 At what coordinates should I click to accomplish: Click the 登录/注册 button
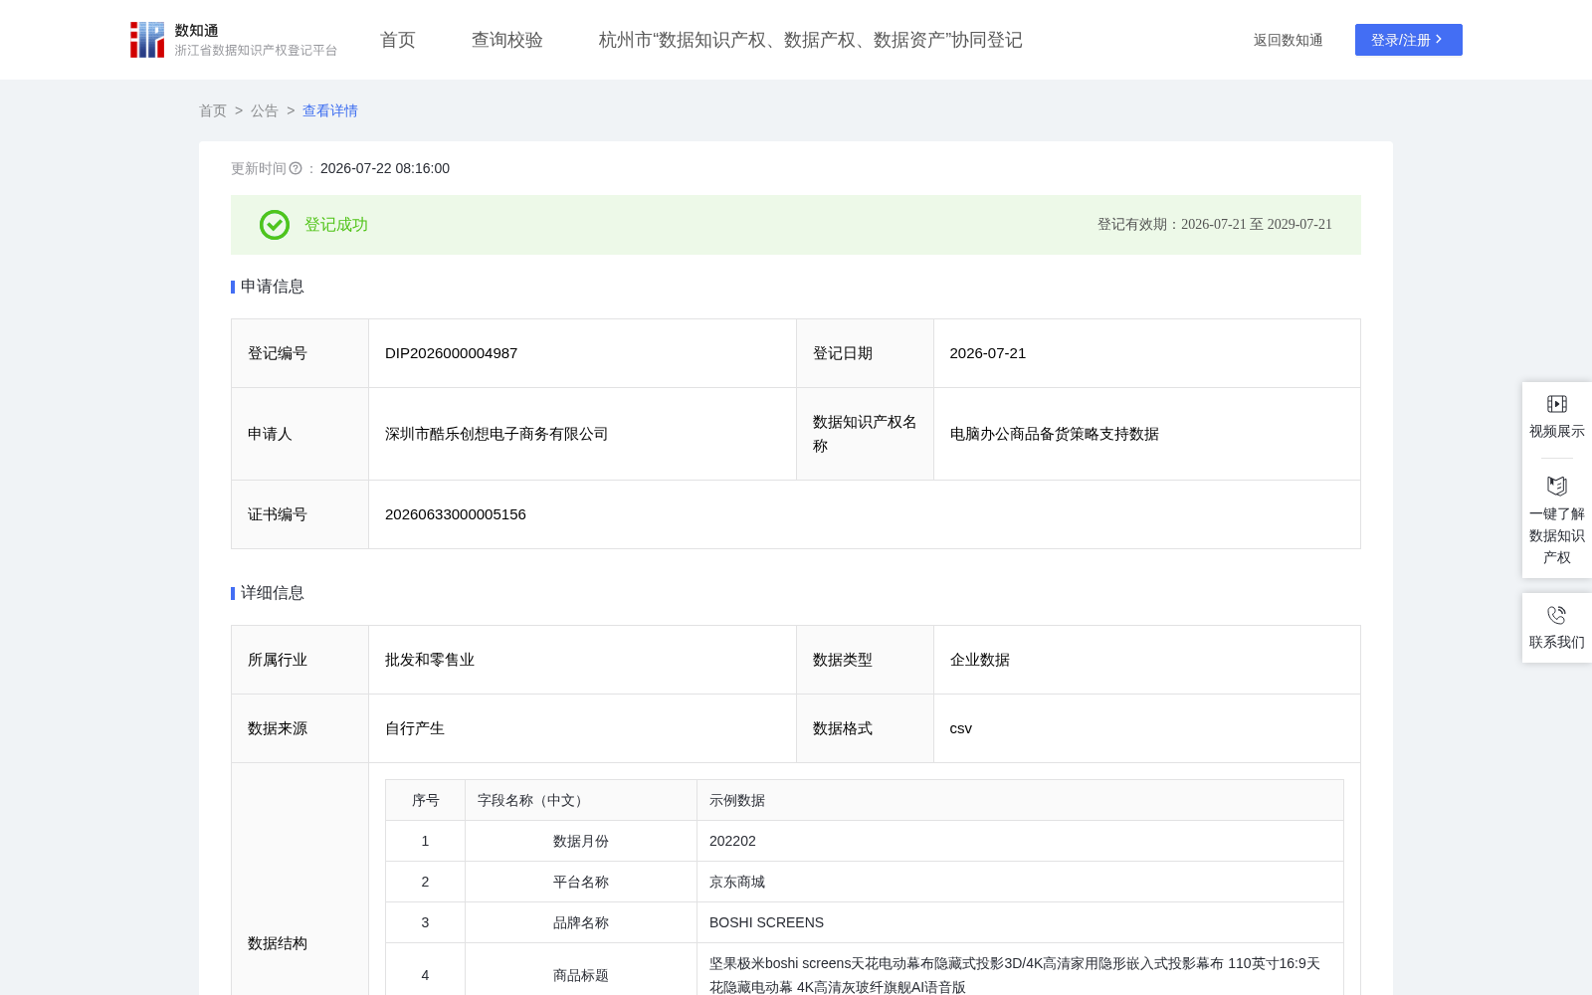[x=1408, y=40]
